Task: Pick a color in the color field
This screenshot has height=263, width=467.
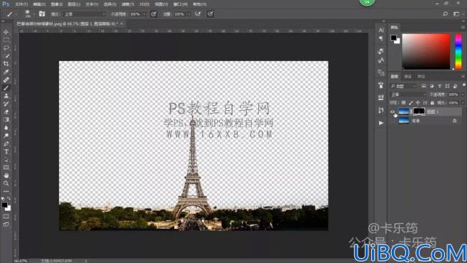Action: tap(426, 52)
